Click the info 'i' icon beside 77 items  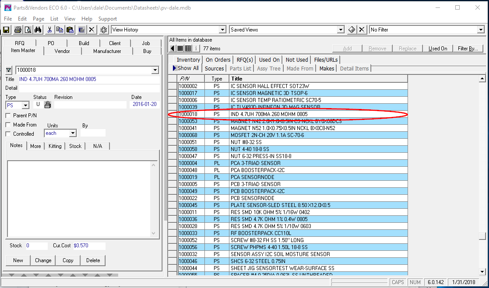point(196,49)
